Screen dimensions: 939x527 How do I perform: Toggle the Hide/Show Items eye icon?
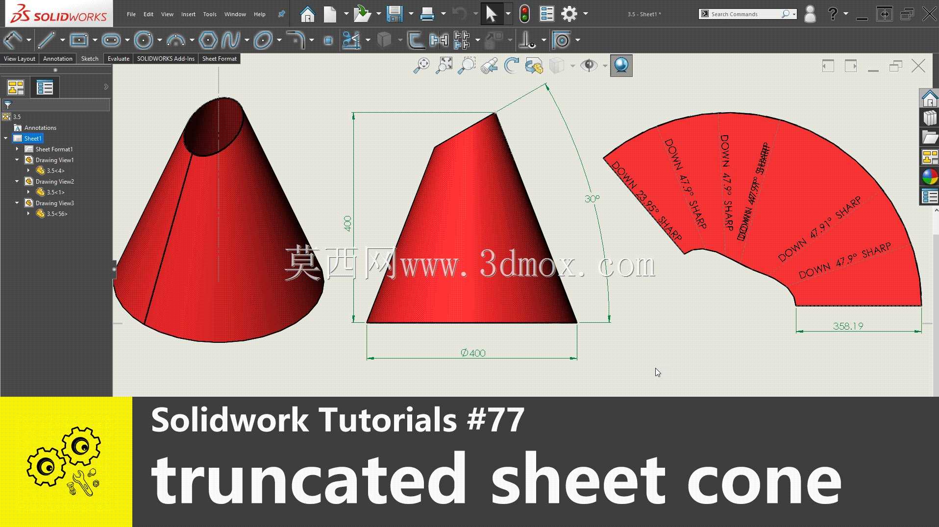[x=589, y=66]
